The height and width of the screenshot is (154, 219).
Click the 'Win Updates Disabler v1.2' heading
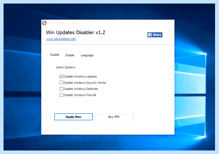tap(76, 32)
